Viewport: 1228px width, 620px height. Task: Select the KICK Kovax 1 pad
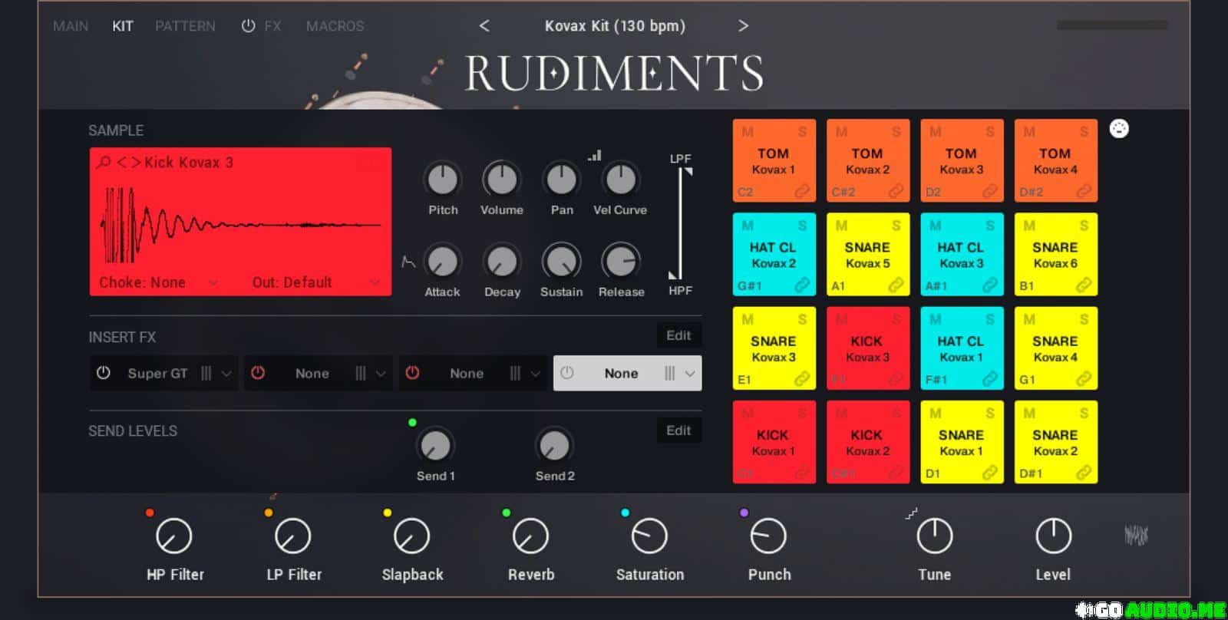[x=773, y=442]
